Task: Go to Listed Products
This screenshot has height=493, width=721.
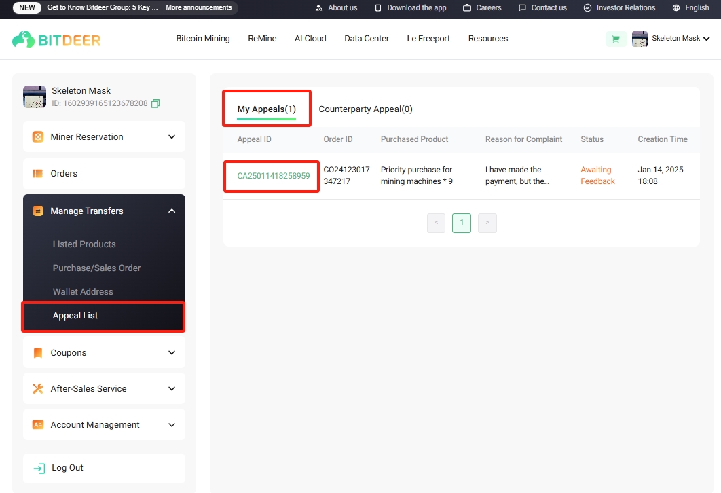Action: click(x=84, y=244)
